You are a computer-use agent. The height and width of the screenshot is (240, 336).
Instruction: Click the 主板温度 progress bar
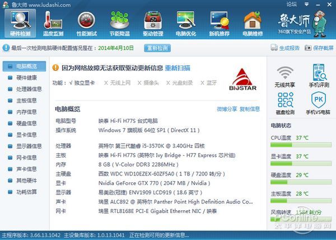[301, 201]
